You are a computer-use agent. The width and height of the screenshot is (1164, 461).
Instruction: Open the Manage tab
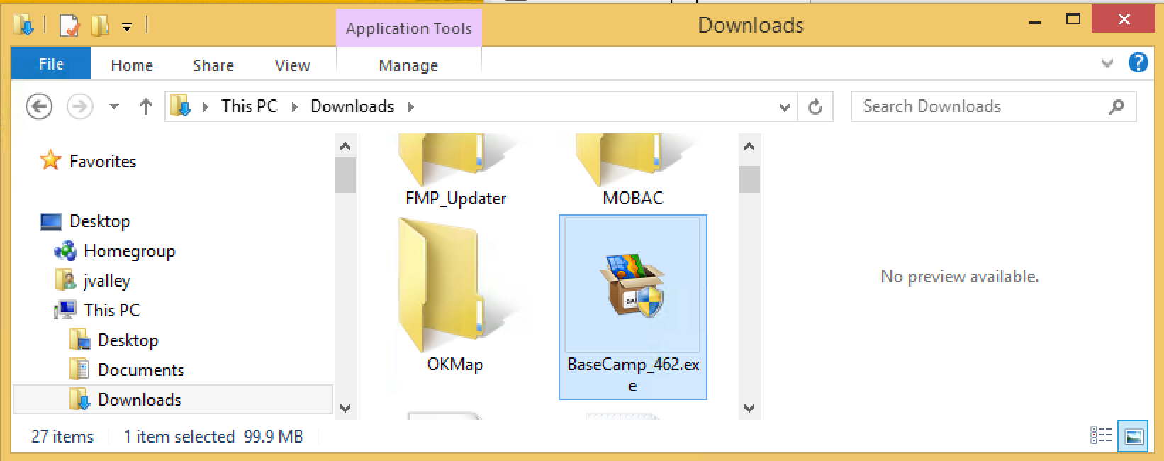point(408,65)
